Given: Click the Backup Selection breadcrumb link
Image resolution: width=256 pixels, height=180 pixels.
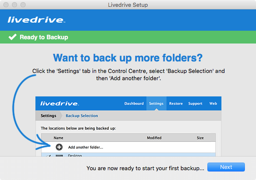Looking at the screenshot, I should [82, 116].
